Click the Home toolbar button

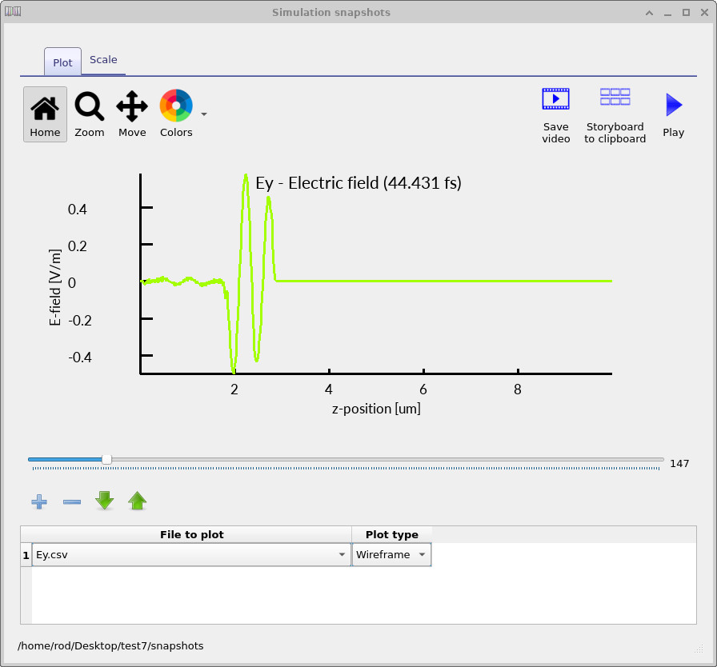point(45,114)
